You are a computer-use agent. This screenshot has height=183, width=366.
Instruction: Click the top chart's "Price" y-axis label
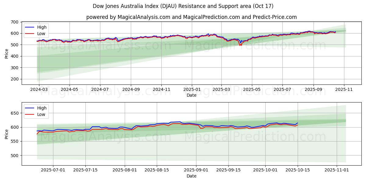7,53
